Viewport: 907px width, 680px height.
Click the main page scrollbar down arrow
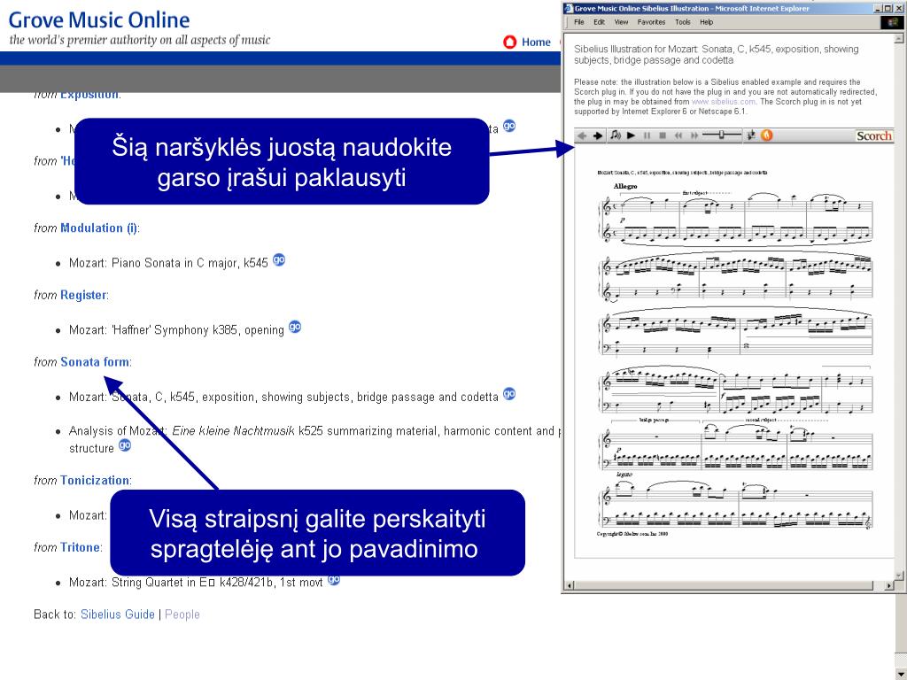point(901,674)
